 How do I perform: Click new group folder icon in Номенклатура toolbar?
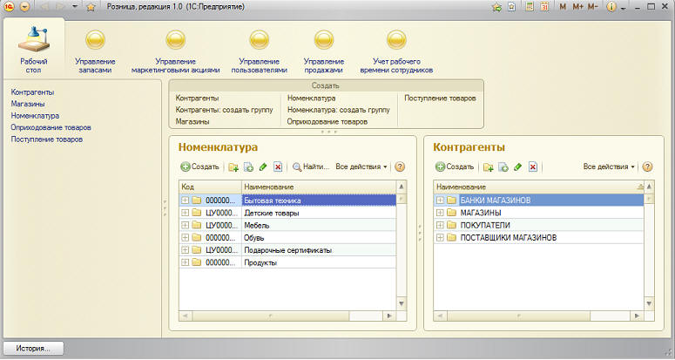point(233,167)
